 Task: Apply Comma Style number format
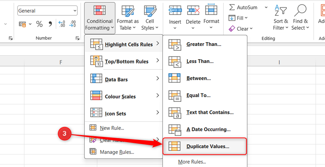point(50,24)
